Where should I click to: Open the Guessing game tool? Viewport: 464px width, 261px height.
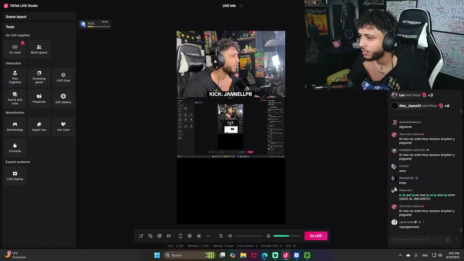[39, 77]
